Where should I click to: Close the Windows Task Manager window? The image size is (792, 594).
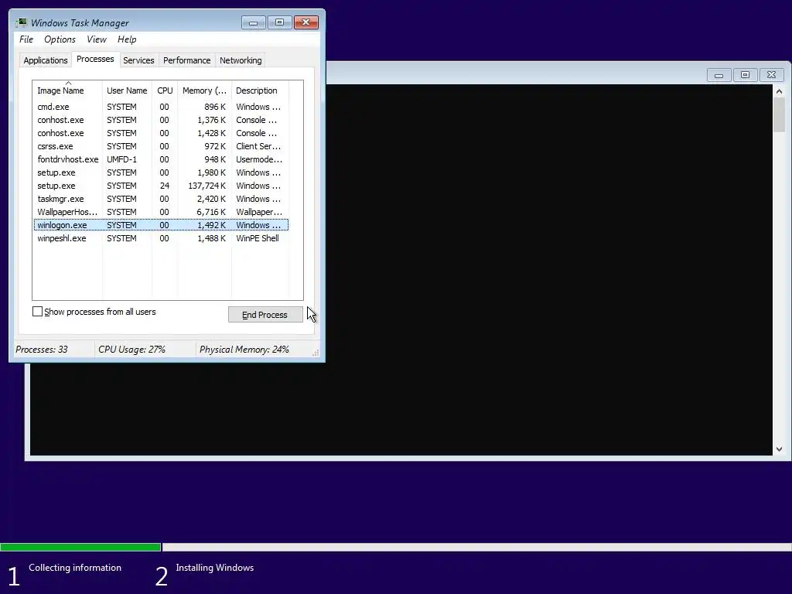(306, 22)
